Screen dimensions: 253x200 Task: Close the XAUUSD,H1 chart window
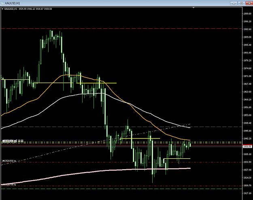coord(249,3)
